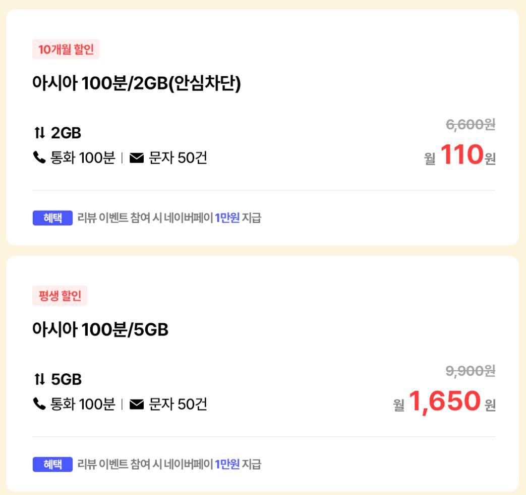Select the 월 110원 price
526x495 pixels.
(461, 156)
